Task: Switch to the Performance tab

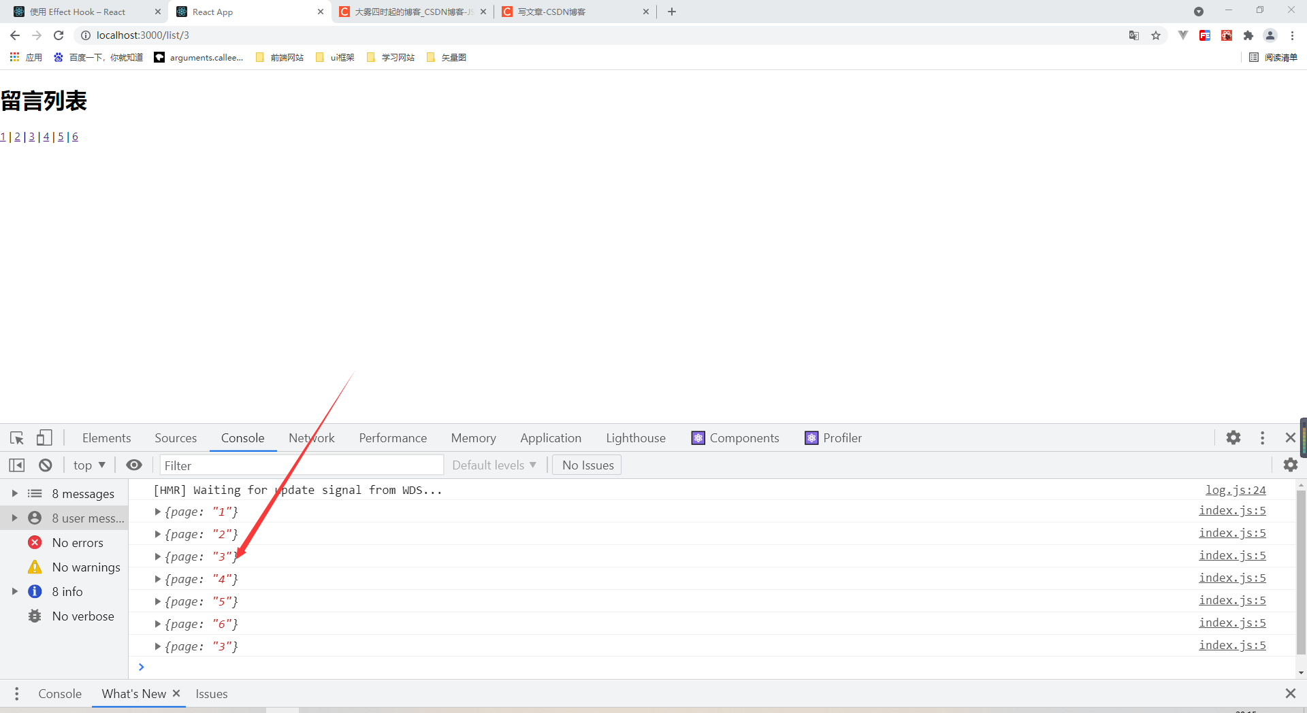Action: tap(393, 438)
